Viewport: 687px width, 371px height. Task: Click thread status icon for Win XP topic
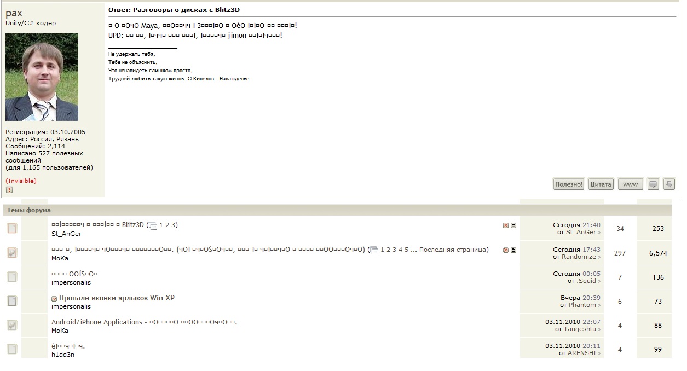coord(12,301)
